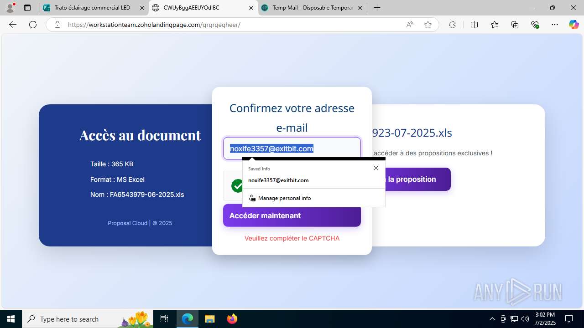Viewport: 584px width, 328px height.
Task: Click the Accéder maintenant button
Action: 292,215
